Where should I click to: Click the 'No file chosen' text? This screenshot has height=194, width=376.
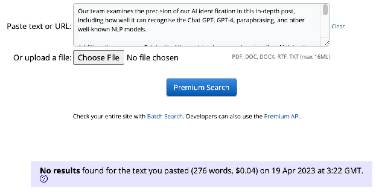(x=152, y=58)
